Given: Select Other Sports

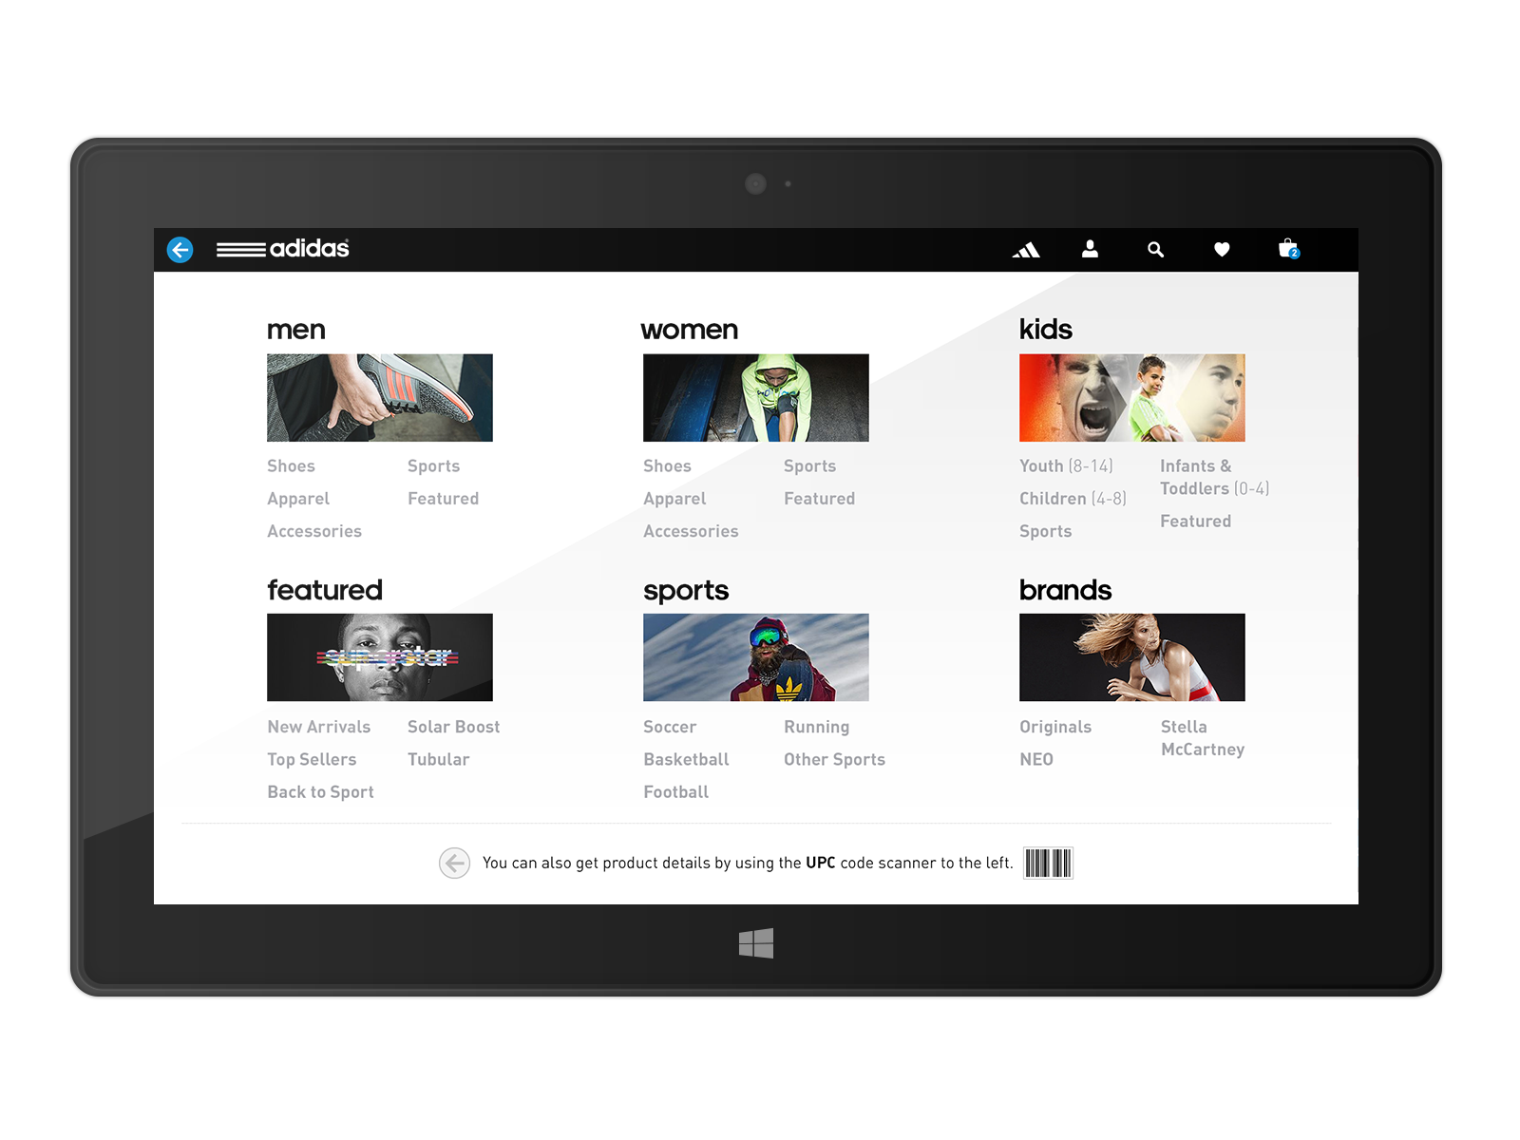Looking at the screenshot, I should pos(835,760).
